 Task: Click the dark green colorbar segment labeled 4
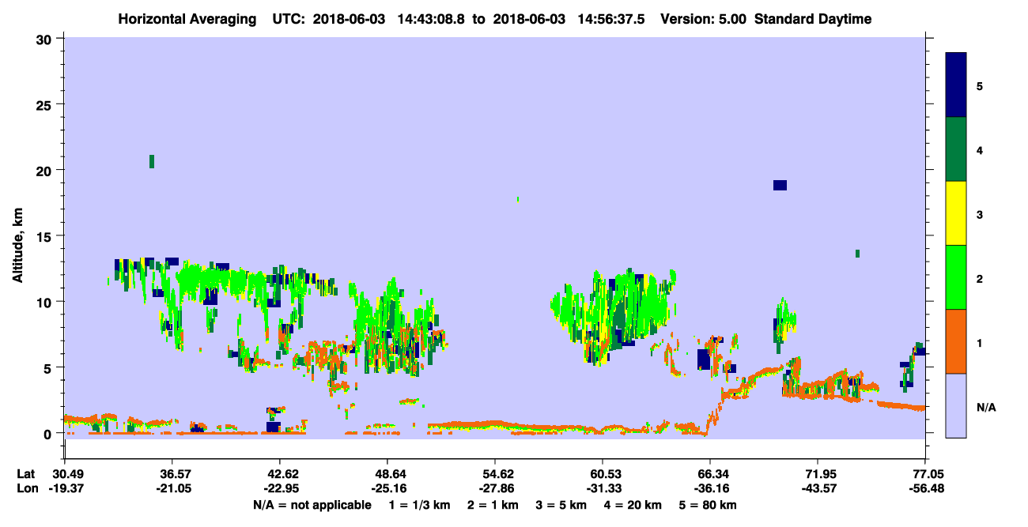click(956, 149)
